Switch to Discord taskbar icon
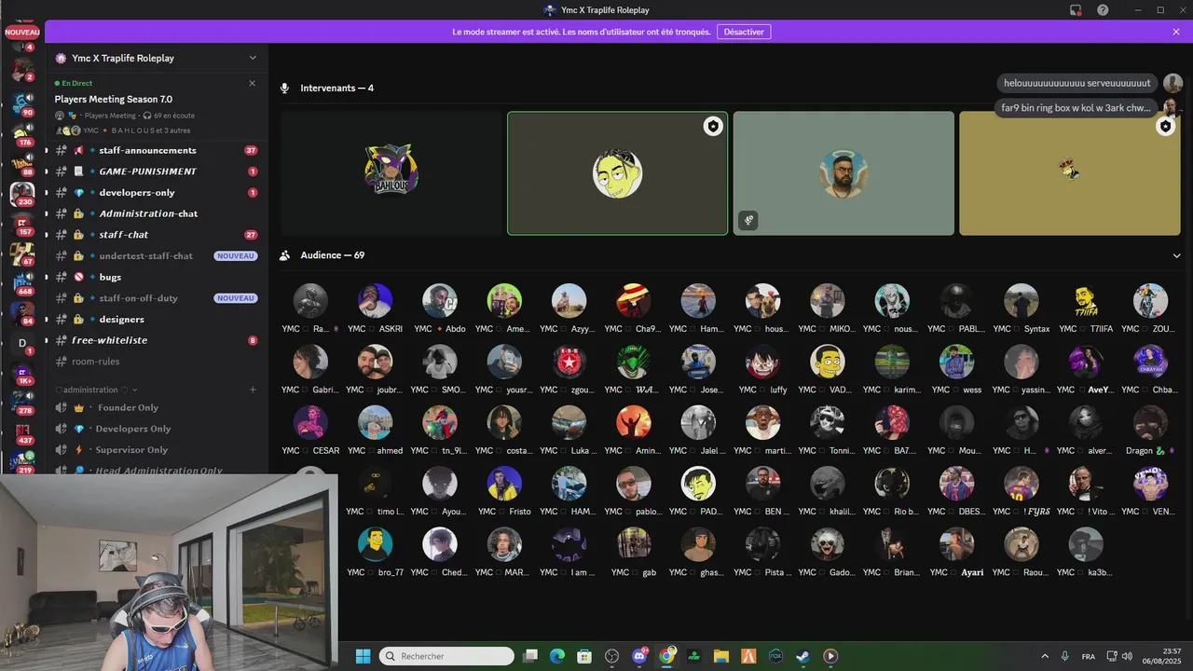This screenshot has width=1193, height=671. (x=639, y=656)
